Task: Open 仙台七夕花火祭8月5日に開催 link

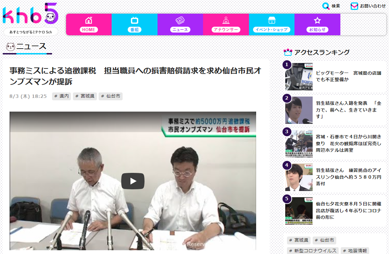Action: pyautogui.click(x=348, y=210)
